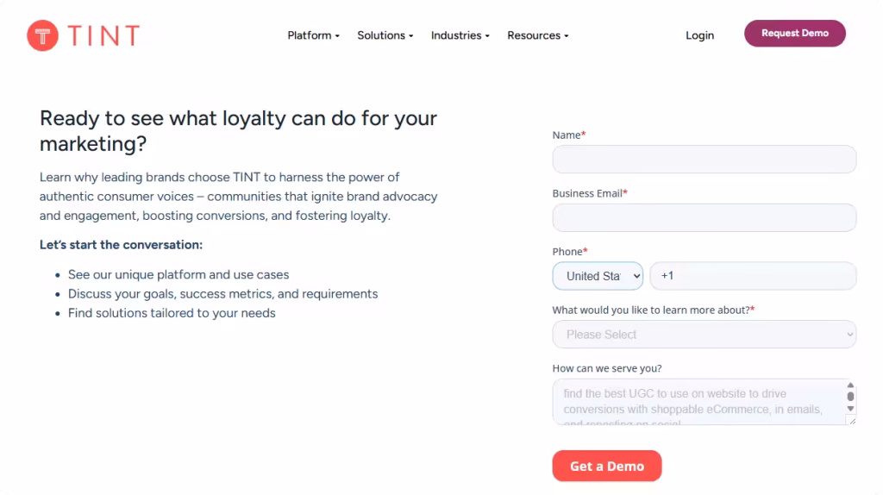Click the Request Demo button
The width and height of the screenshot is (883, 495).
794,34
